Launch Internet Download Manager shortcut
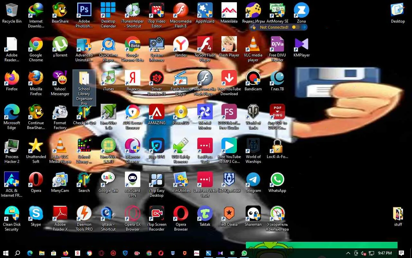412x258 pixels. pyautogui.click(x=36, y=15)
